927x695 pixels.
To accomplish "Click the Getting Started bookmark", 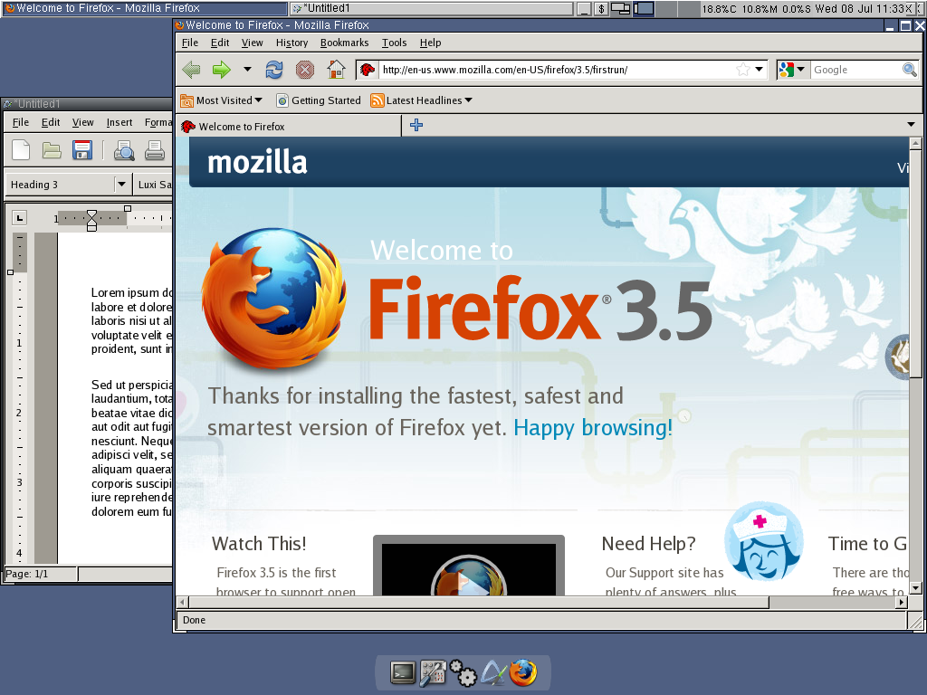I will [x=318, y=100].
